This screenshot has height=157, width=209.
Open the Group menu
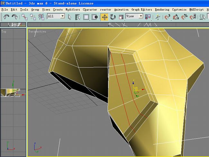click(35, 10)
